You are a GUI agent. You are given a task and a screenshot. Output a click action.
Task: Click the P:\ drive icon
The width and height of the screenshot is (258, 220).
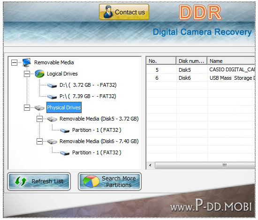tap(52, 97)
